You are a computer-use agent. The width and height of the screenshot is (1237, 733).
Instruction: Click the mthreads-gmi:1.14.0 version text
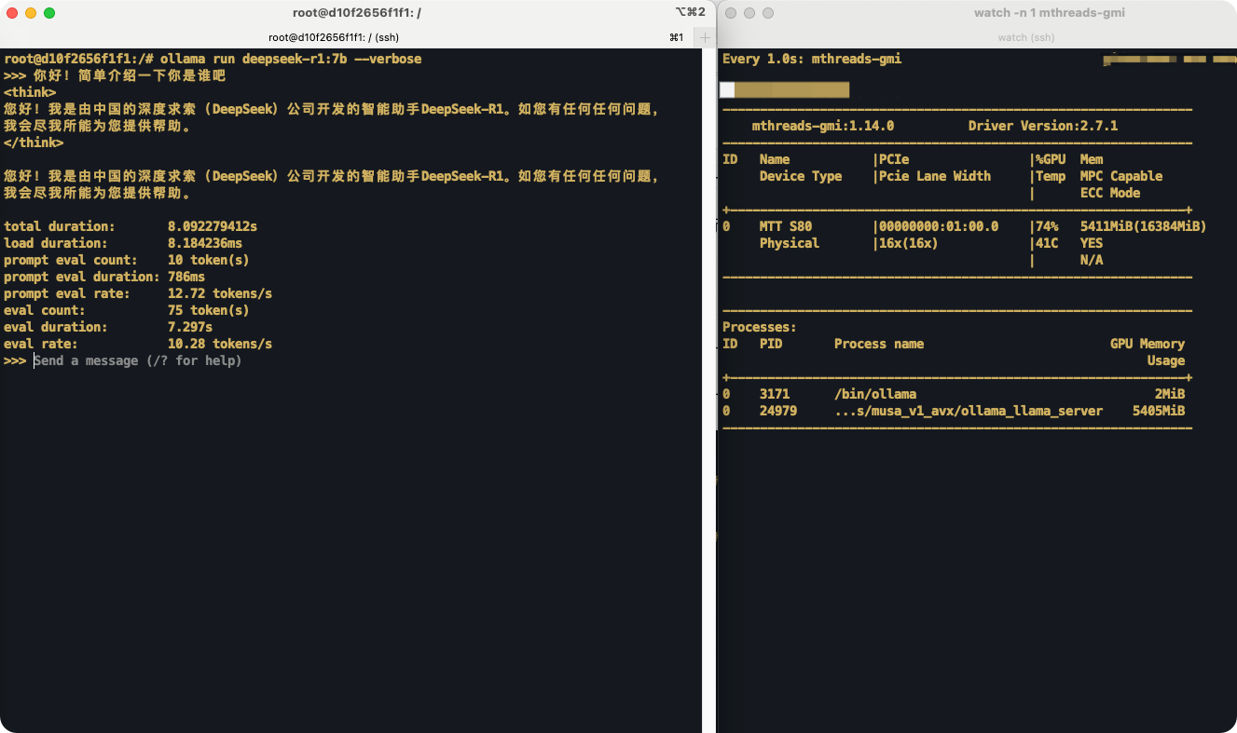[823, 126]
